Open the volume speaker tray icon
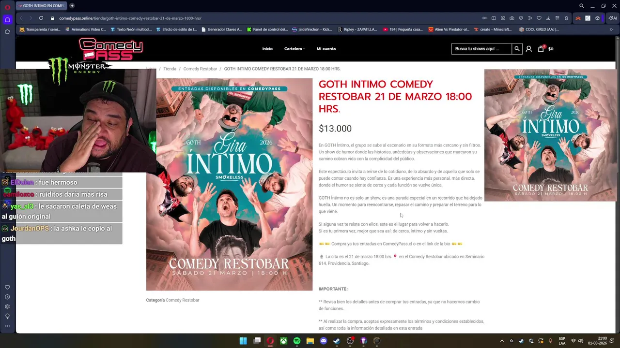The width and height of the screenshot is (620, 348). click(580, 341)
